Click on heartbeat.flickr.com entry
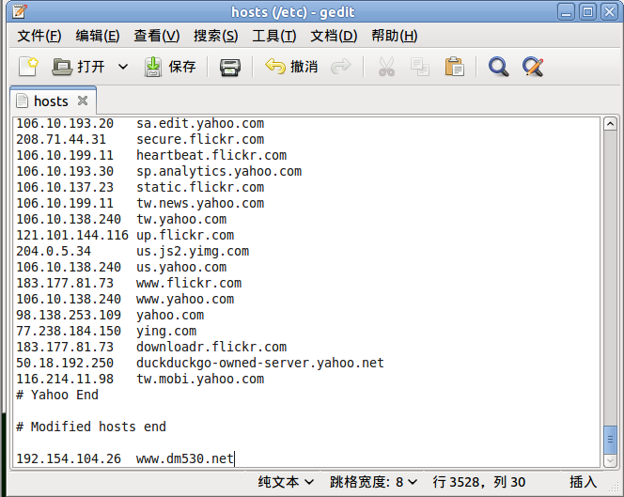The image size is (624, 497). click(211, 156)
